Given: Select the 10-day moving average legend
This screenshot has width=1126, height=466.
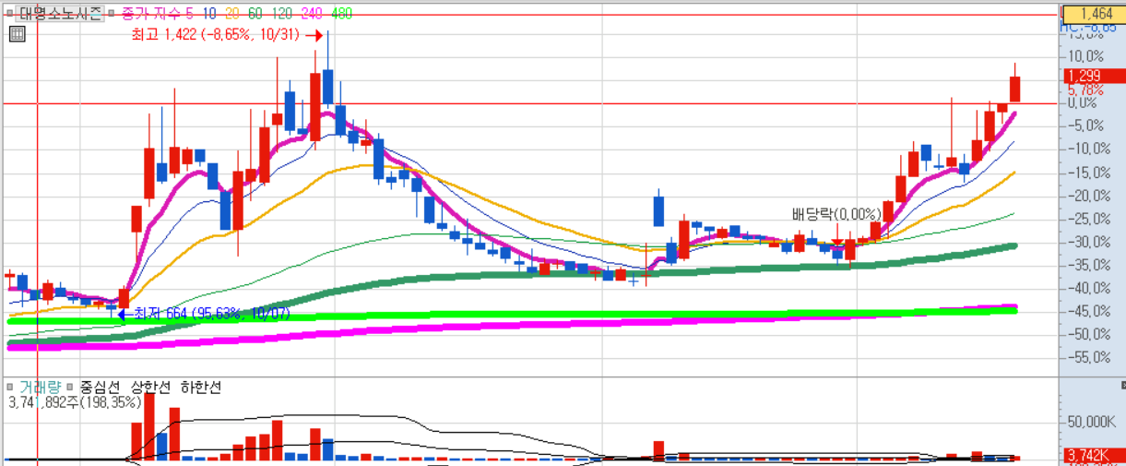Looking at the screenshot, I should [x=209, y=15].
